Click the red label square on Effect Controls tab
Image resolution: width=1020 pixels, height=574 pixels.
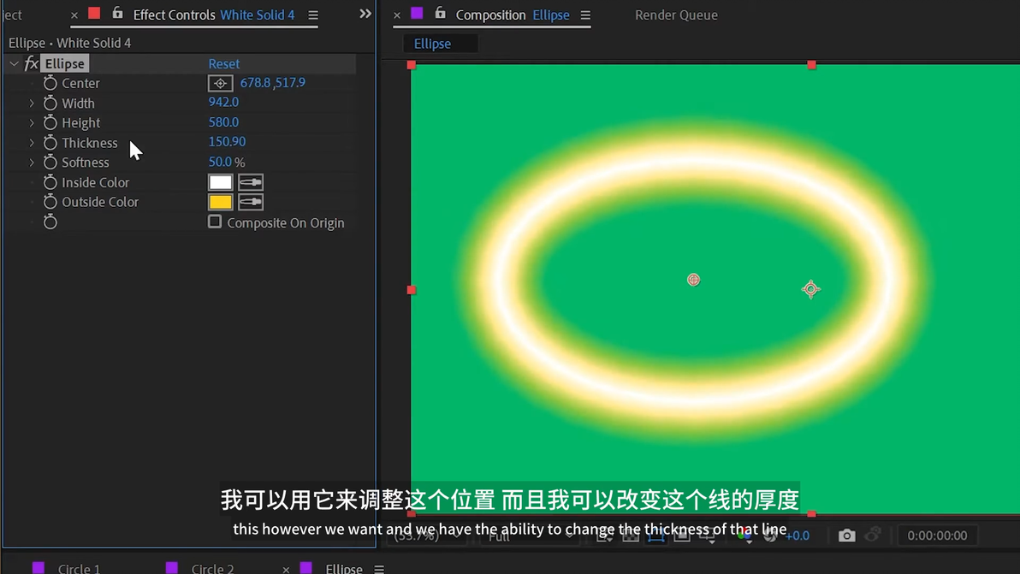point(94,13)
